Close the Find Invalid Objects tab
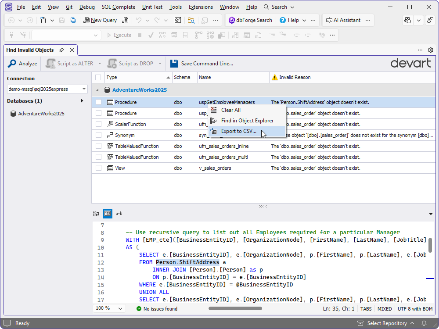The image size is (439, 329). coord(72,50)
